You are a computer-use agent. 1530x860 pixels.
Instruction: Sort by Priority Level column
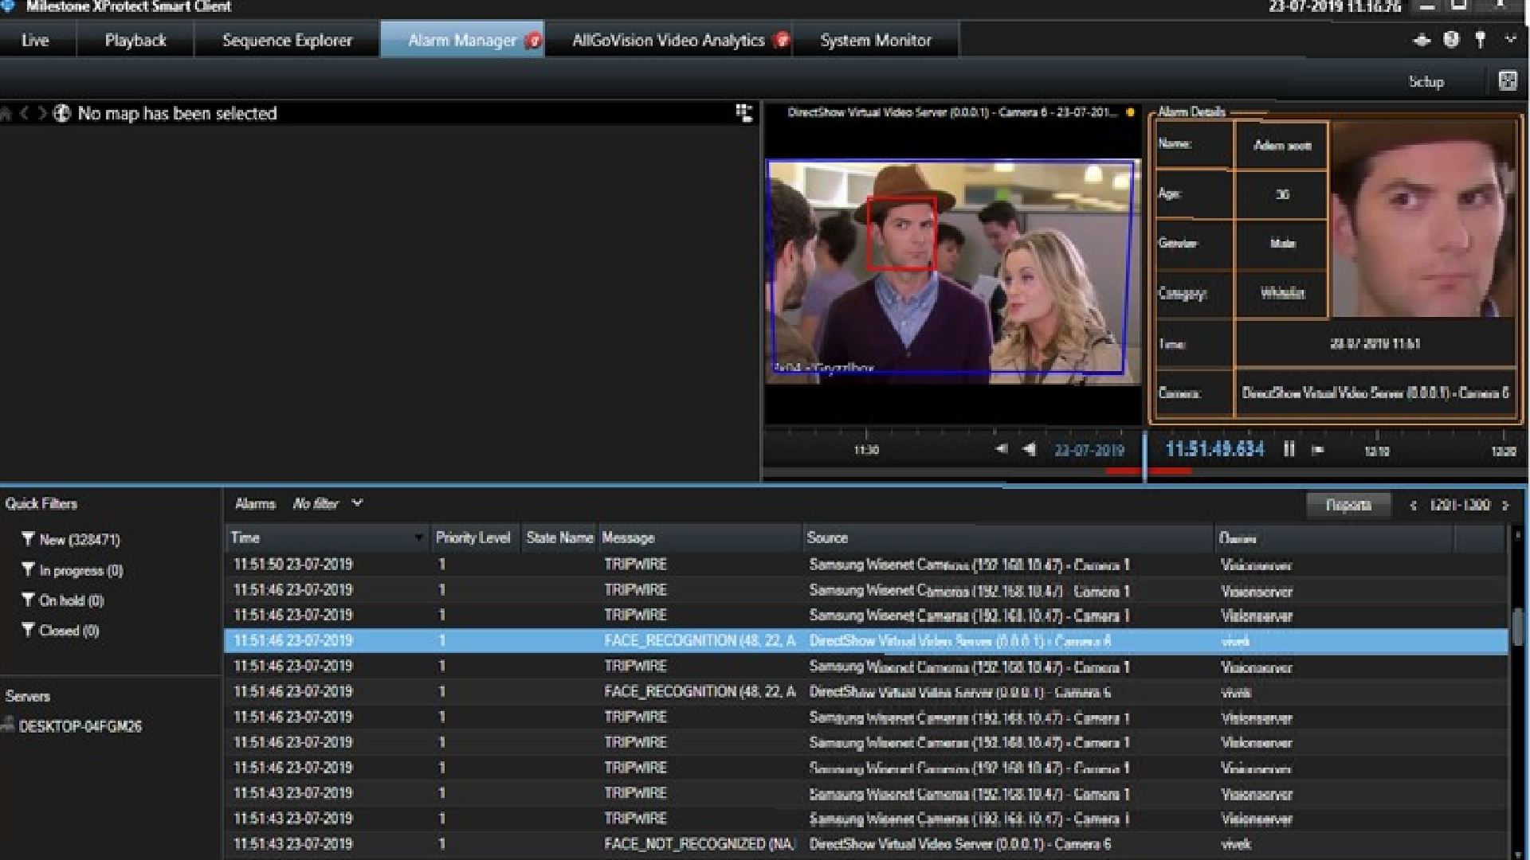(473, 538)
